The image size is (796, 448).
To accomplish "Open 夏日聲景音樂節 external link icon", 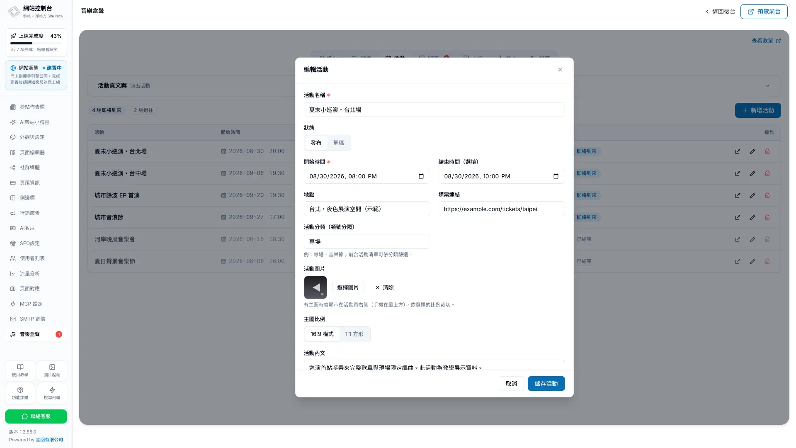I will point(737,261).
